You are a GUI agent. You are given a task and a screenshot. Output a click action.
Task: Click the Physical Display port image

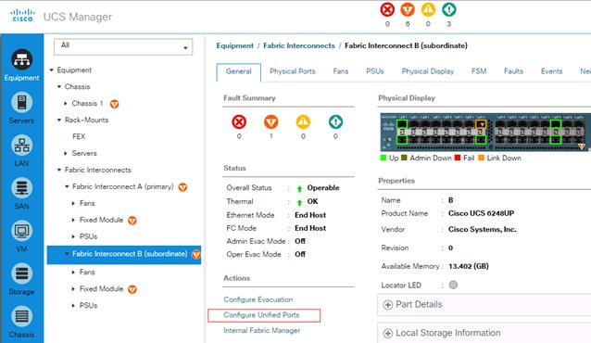484,132
